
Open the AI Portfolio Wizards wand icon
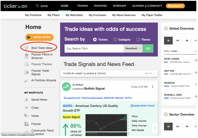point(26,80)
